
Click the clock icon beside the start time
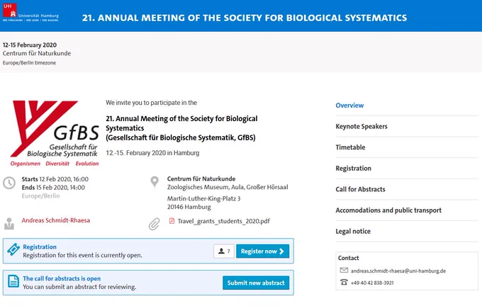pyautogui.click(x=9, y=183)
